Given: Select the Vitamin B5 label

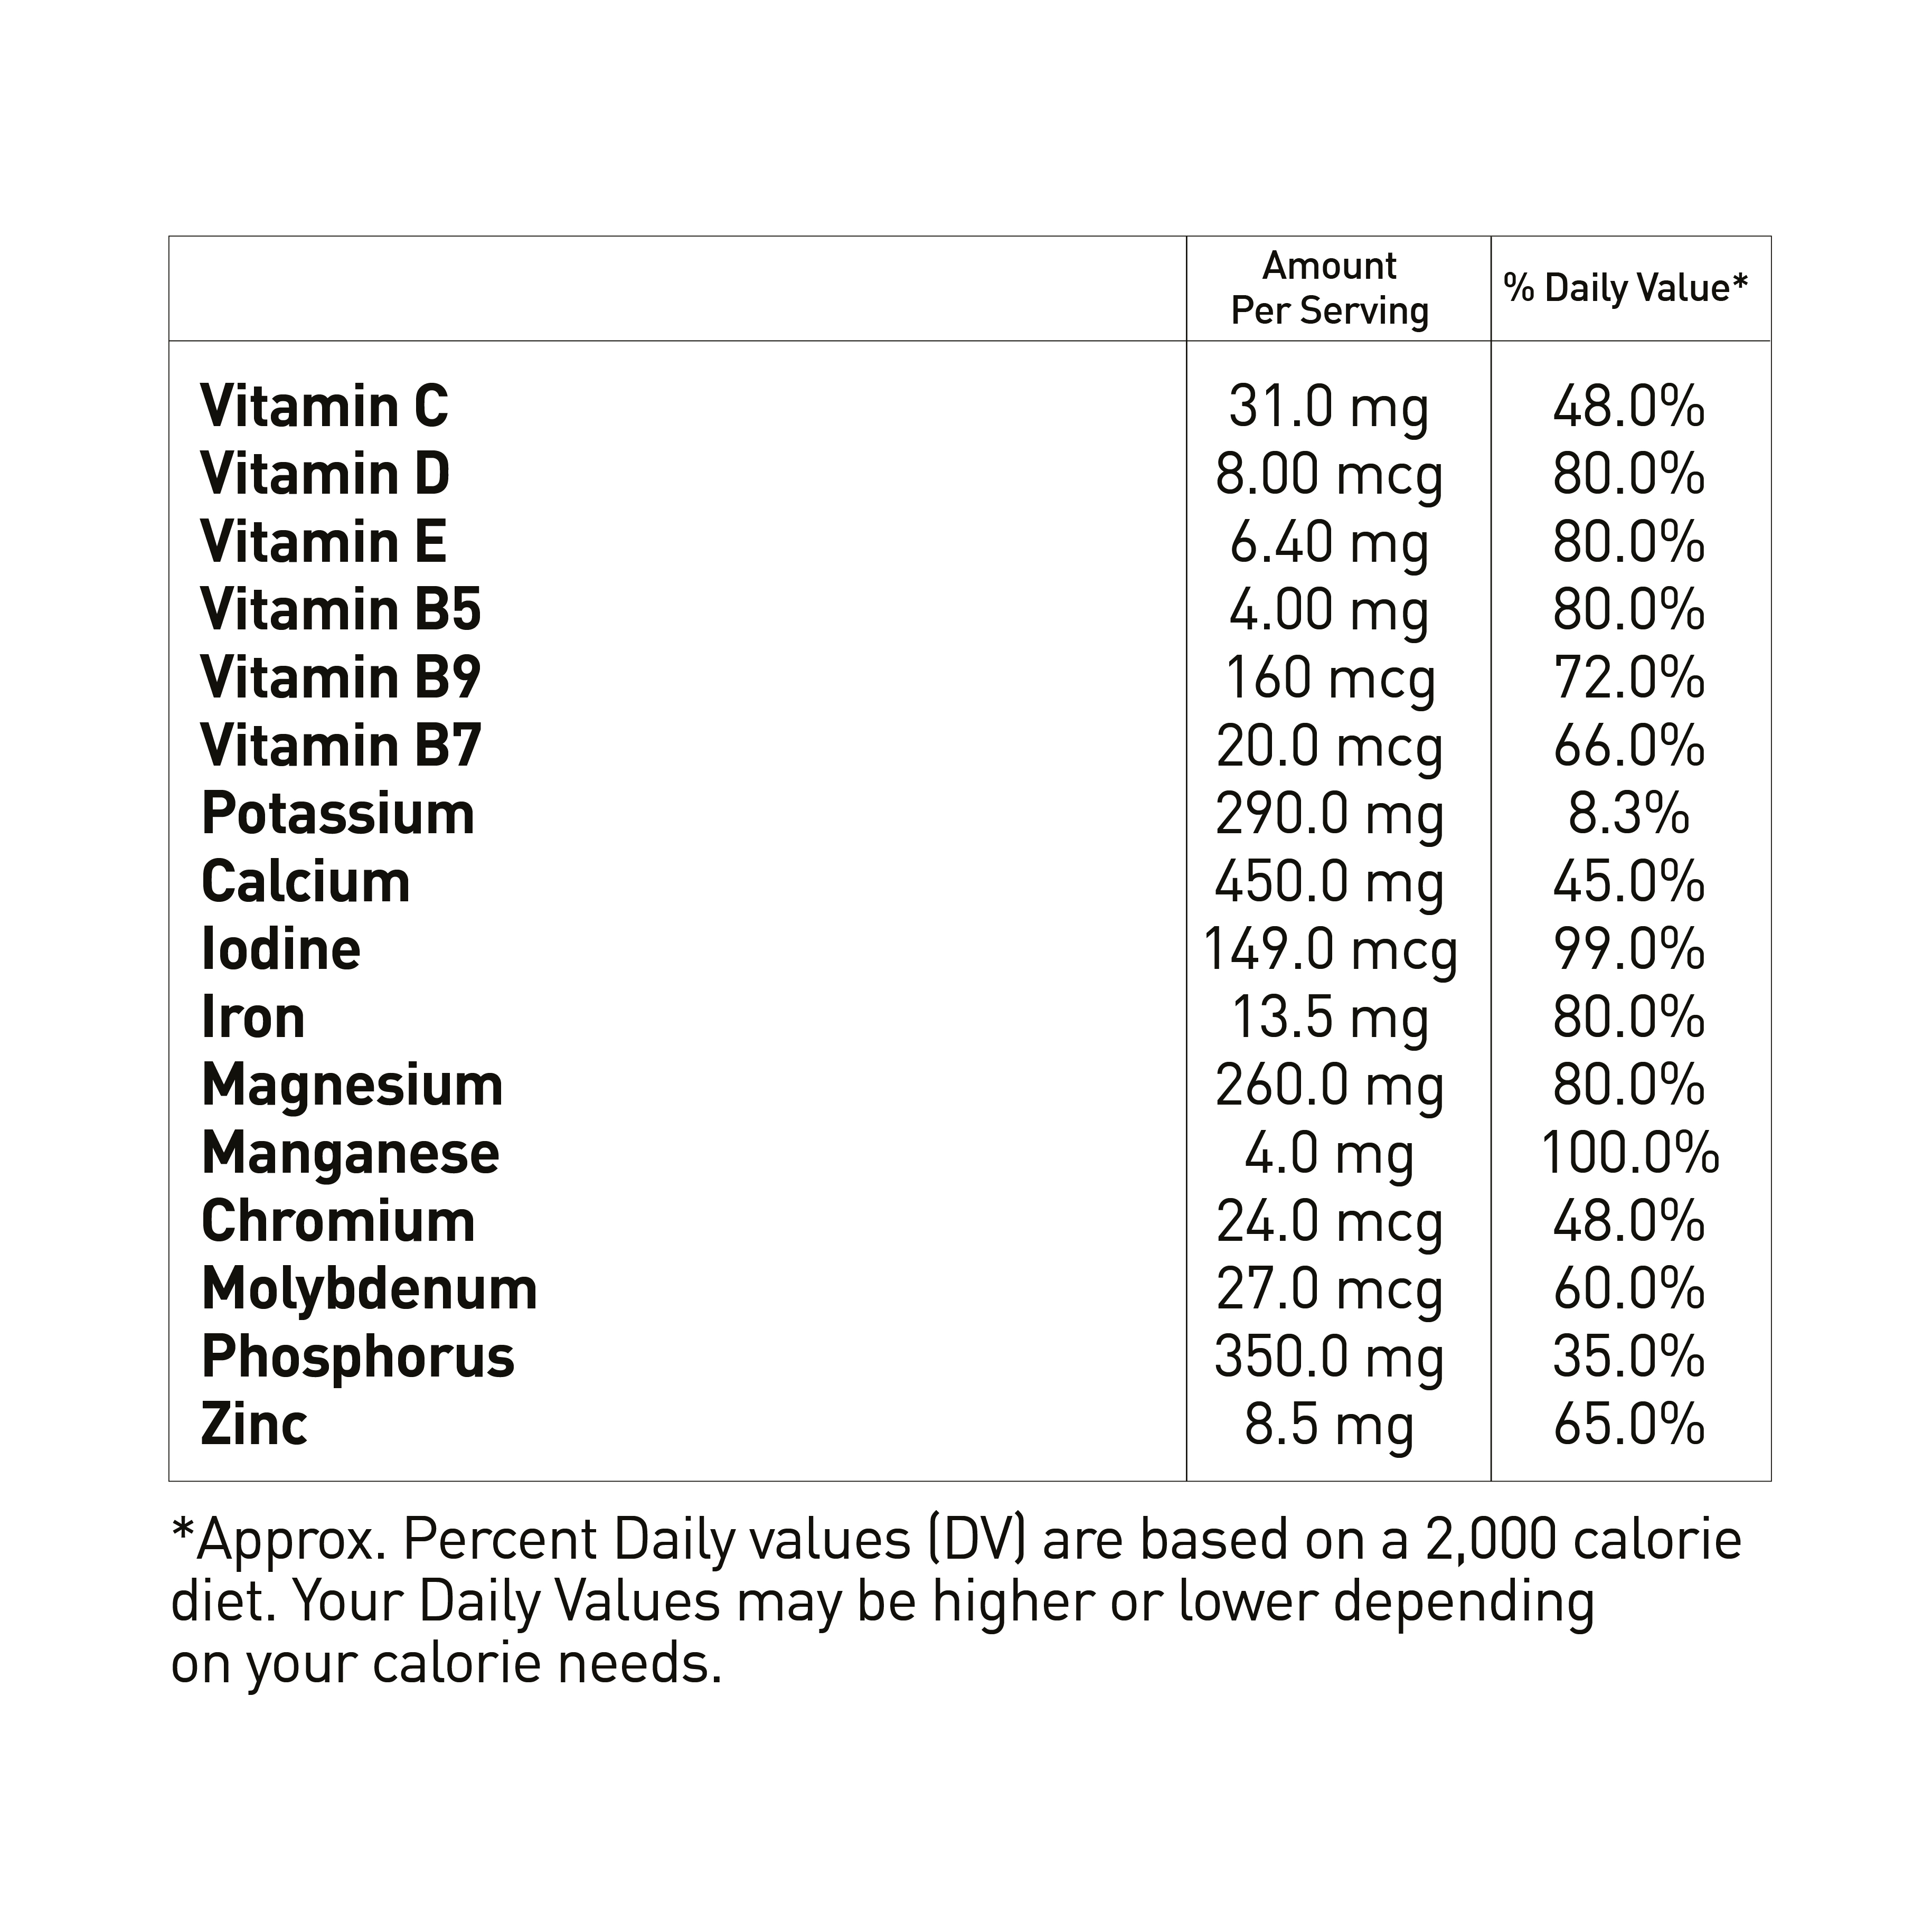Looking at the screenshot, I should [341, 609].
